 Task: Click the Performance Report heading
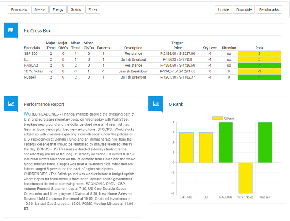pyautogui.click(x=44, y=104)
